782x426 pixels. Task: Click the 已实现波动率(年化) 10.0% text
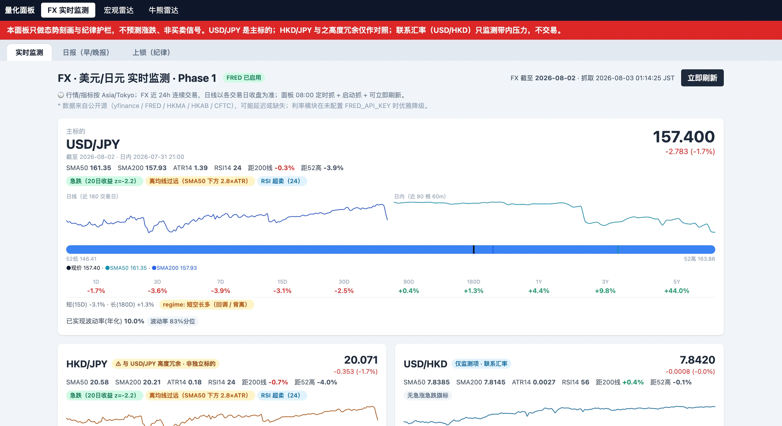pos(105,321)
